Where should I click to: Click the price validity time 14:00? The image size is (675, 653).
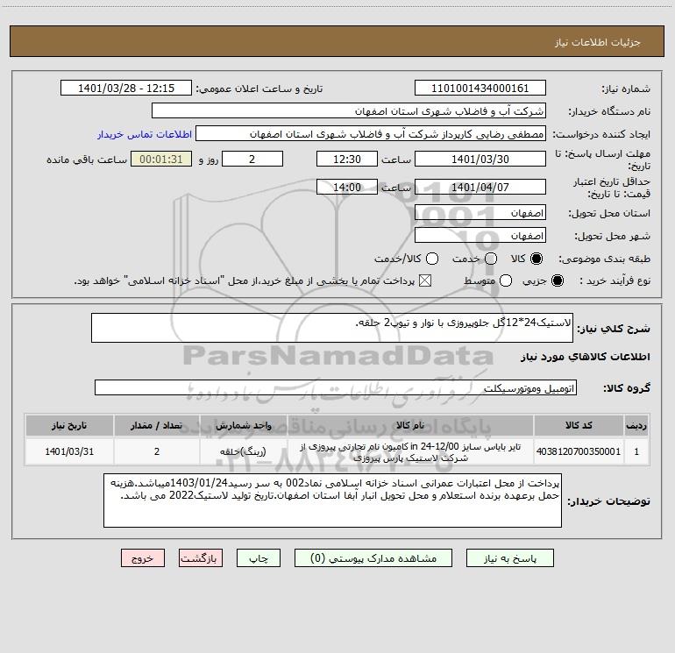coord(347,187)
